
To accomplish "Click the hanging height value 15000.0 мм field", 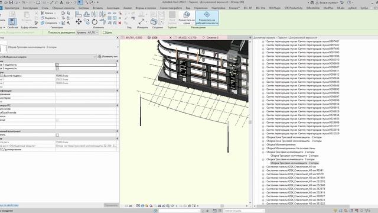I will pos(86,76).
